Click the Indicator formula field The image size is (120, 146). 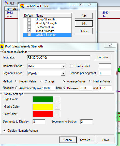[x=59, y=58]
